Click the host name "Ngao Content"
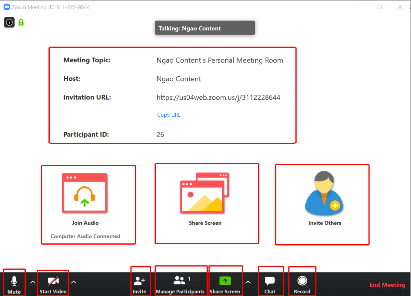 pos(179,79)
